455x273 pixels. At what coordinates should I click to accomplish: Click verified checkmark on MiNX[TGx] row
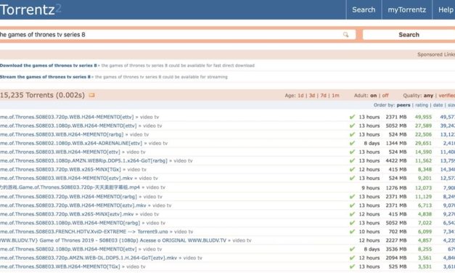(x=352, y=169)
